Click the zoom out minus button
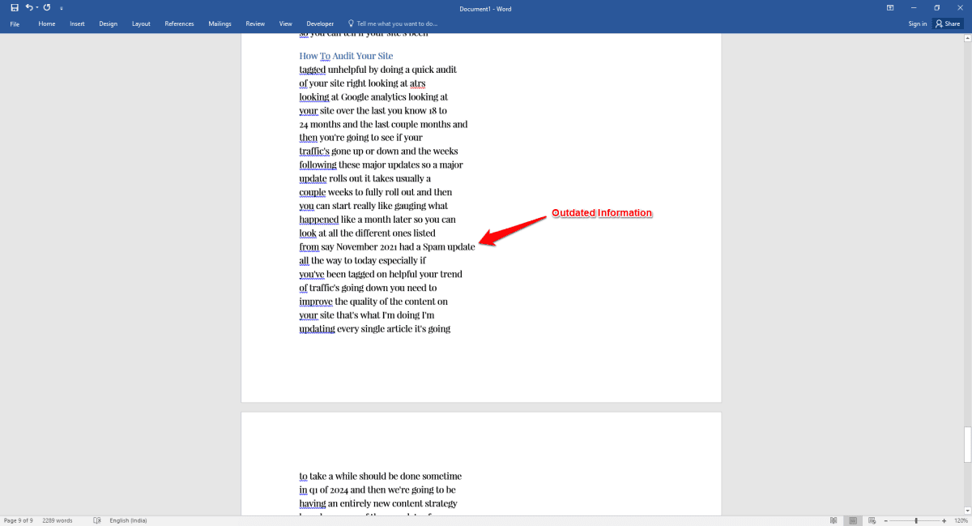 886,520
